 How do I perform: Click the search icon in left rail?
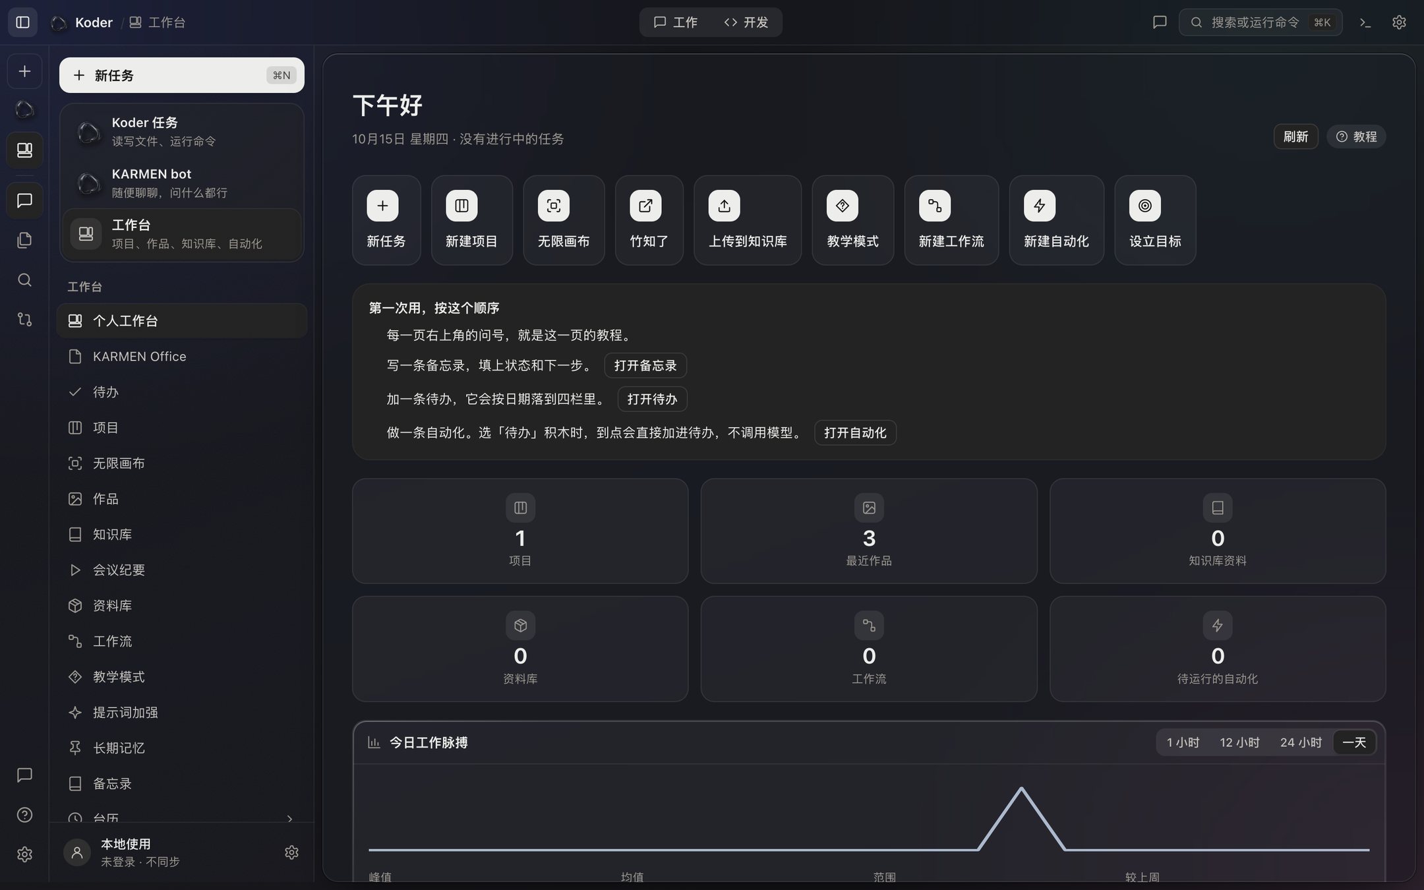(x=24, y=280)
